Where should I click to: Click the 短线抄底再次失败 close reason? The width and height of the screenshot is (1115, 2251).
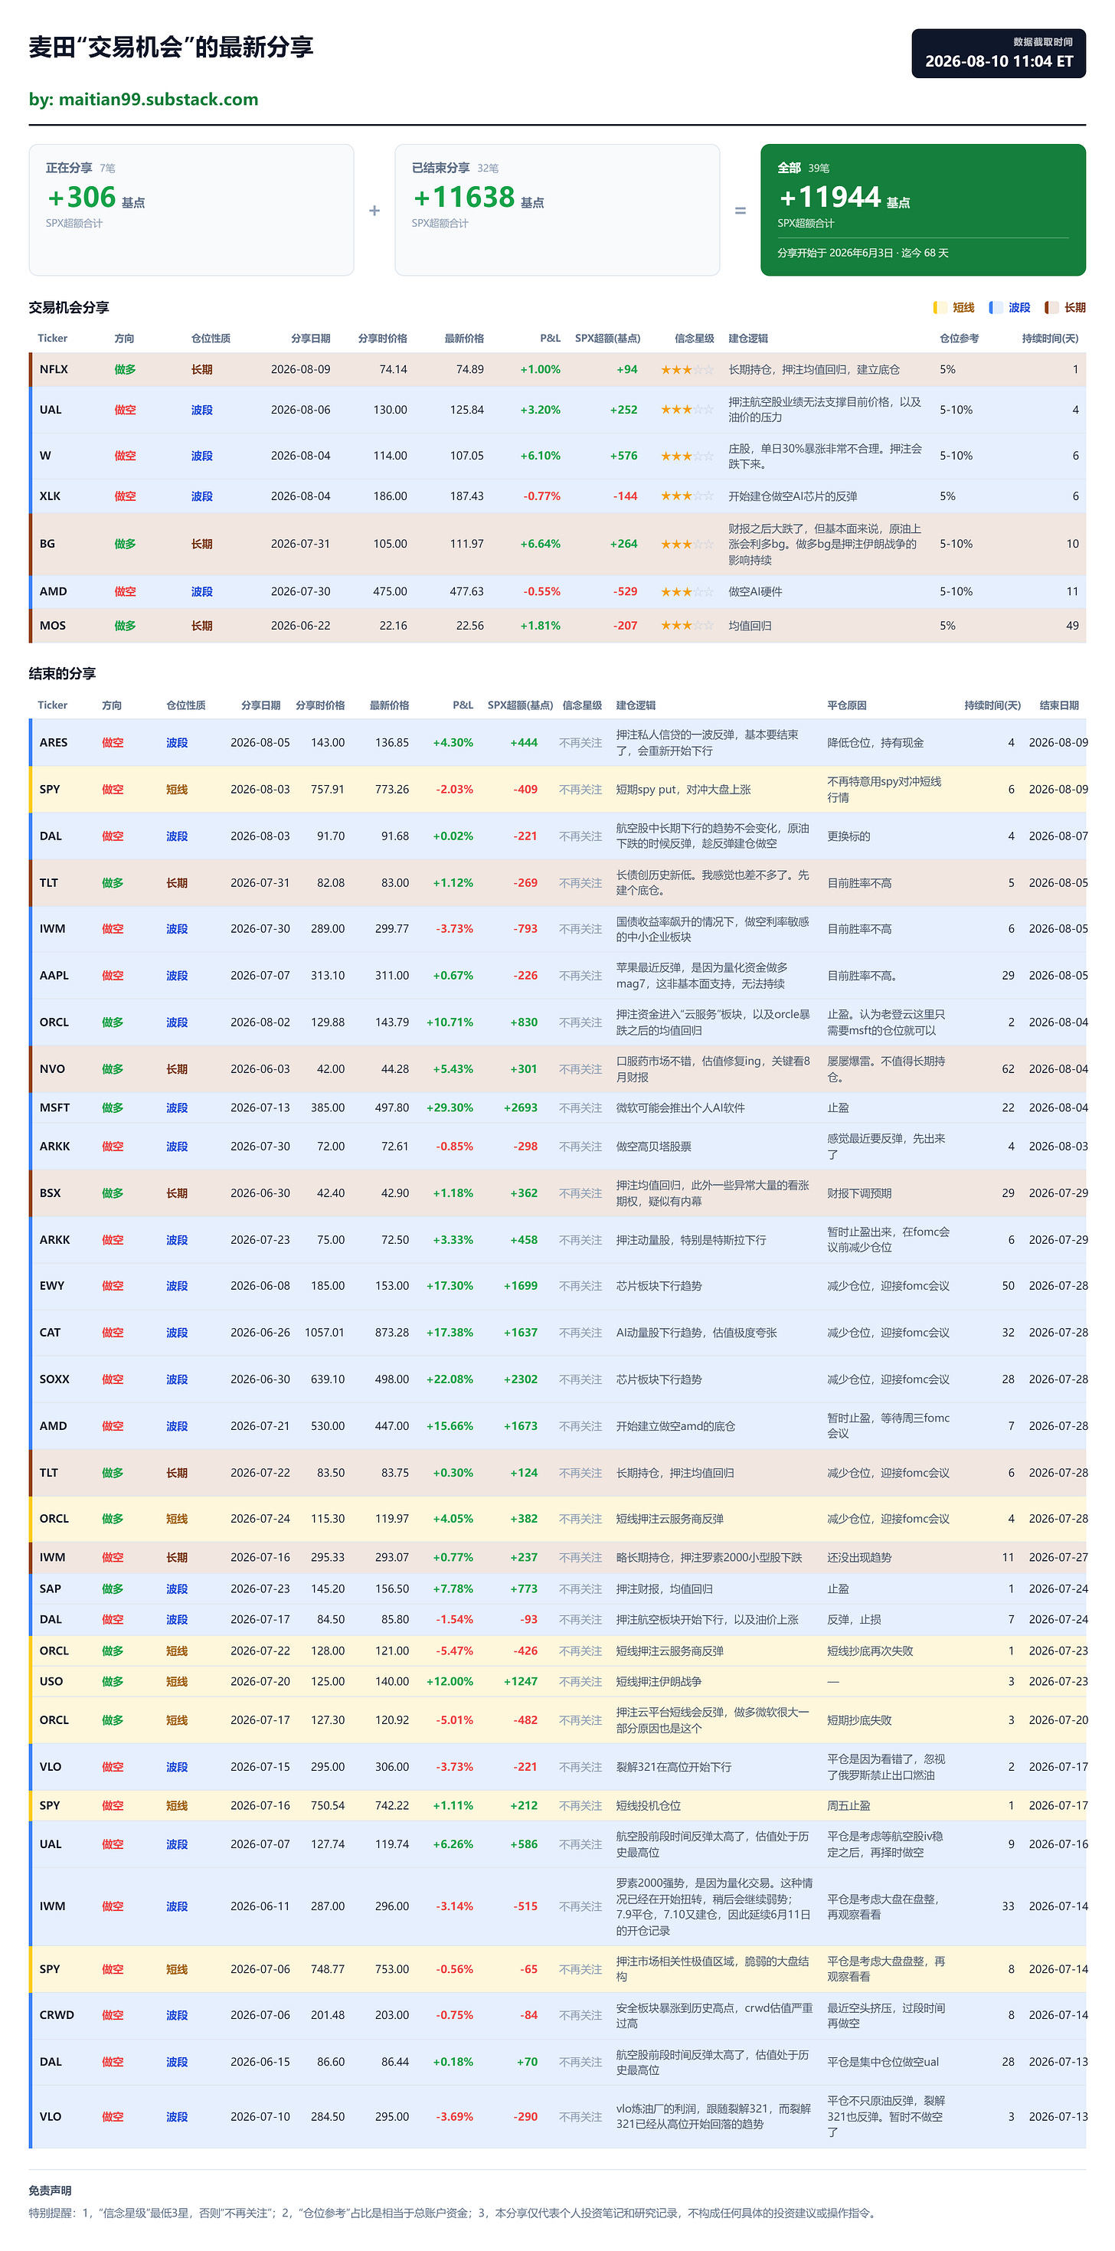pos(871,1651)
